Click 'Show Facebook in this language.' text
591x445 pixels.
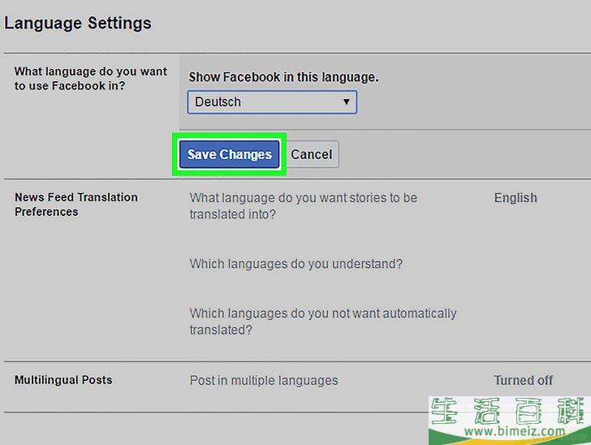[283, 77]
